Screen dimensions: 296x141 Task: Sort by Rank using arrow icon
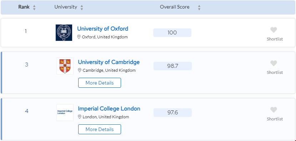[34, 7]
